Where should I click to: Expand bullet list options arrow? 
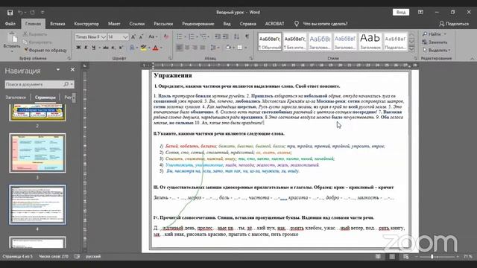(185, 36)
